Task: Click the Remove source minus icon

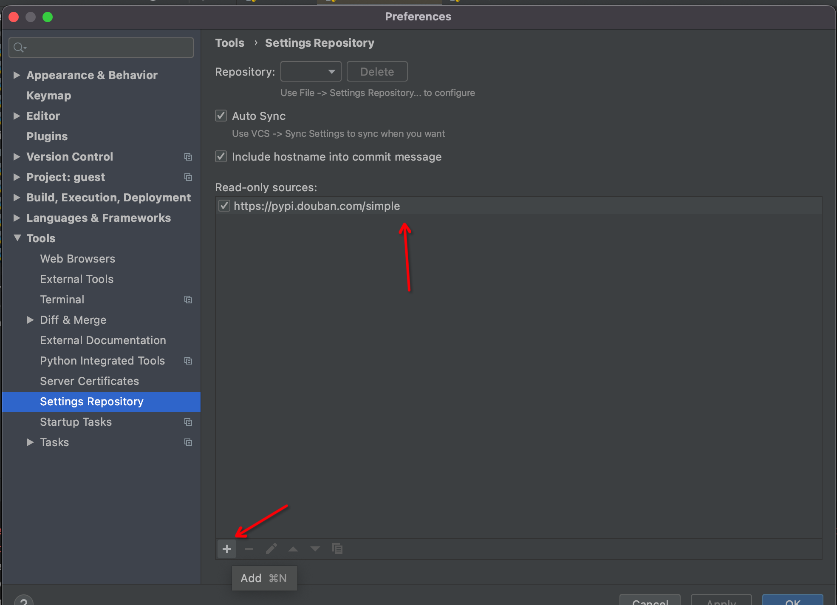Action: pyautogui.click(x=249, y=549)
